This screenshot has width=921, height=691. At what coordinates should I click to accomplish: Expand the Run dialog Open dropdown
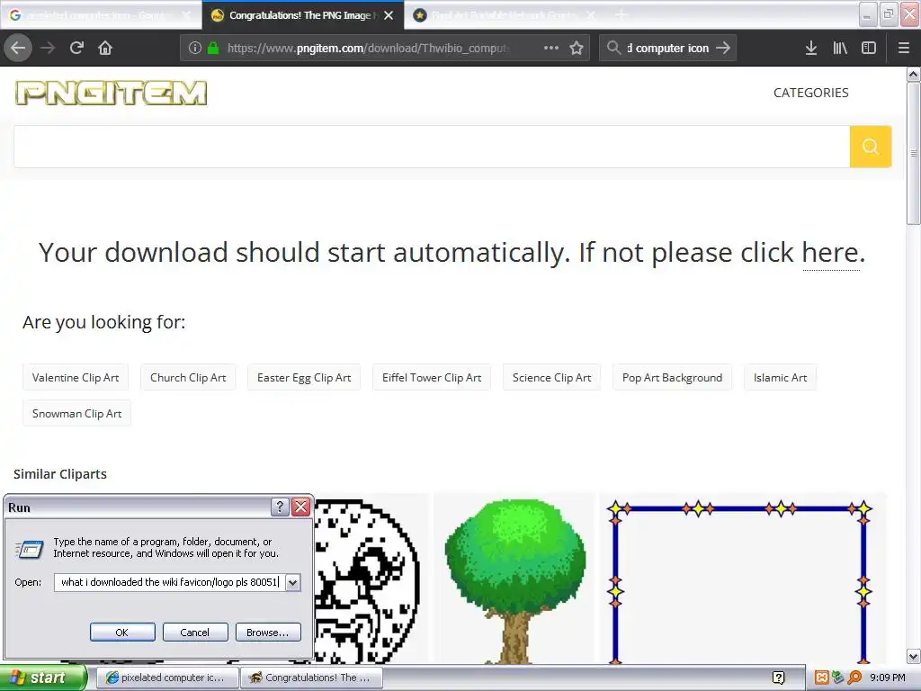[x=292, y=582]
